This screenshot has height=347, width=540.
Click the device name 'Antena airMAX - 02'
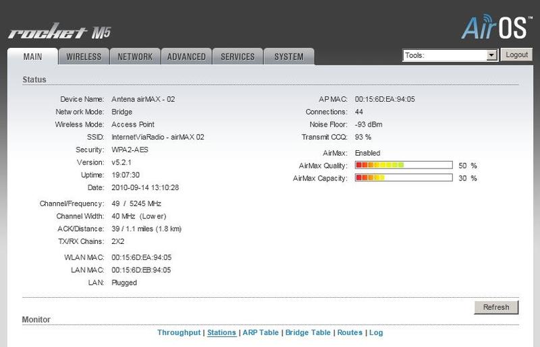click(x=143, y=99)
